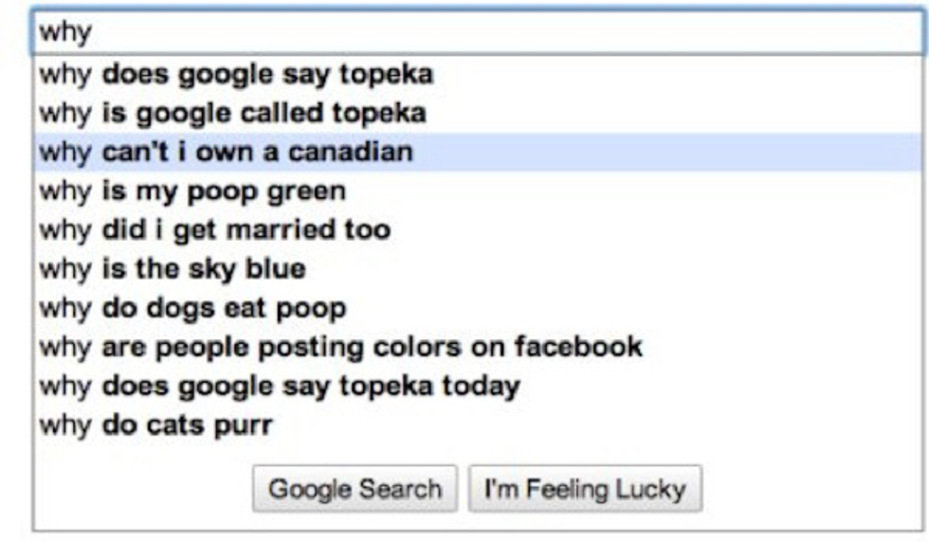Screen dimensions: 929x542
Task: Place cursor after "why" in search box
Action: (93, 32)
